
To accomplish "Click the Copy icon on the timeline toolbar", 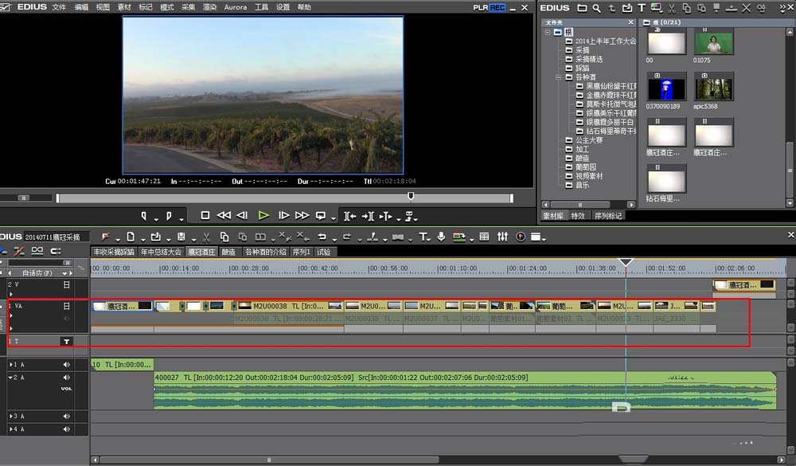I will (x=224, y=237).
